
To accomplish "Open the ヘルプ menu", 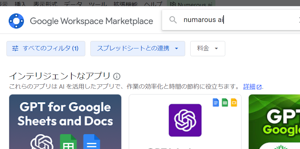I will click(x=153, y=4).
